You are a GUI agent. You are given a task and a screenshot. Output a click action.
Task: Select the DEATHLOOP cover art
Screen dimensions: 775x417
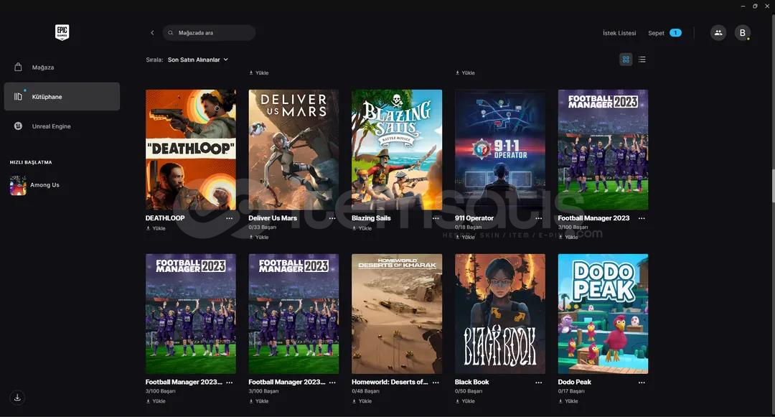(191, 150)
